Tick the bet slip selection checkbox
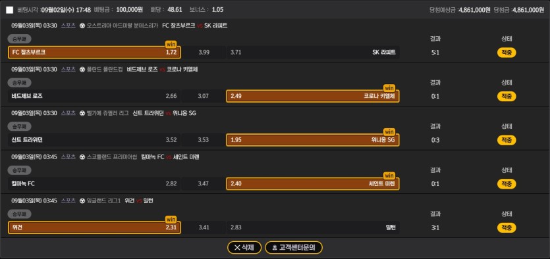The image size is (550, 259). (10, 10)
